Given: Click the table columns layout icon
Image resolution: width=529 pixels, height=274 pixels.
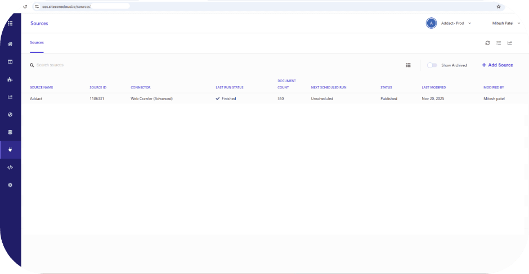Looking at the screenshot, I should coord(408,65).
